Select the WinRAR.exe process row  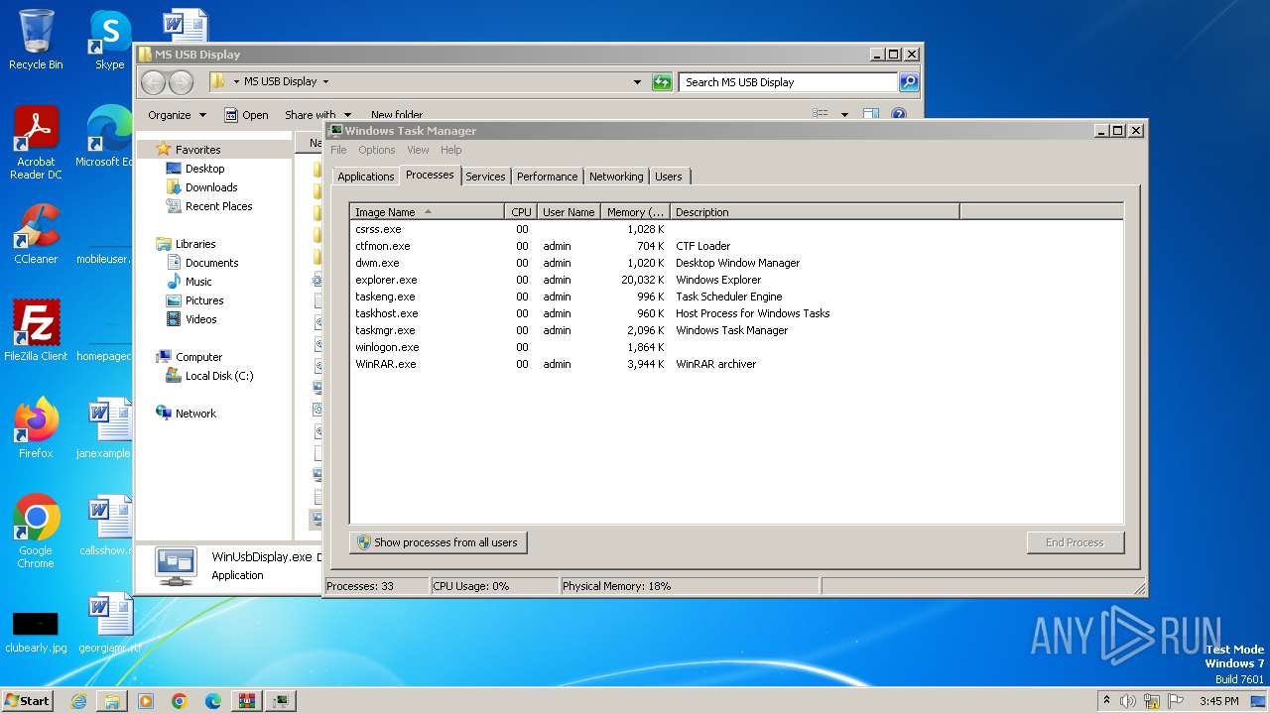386,364
